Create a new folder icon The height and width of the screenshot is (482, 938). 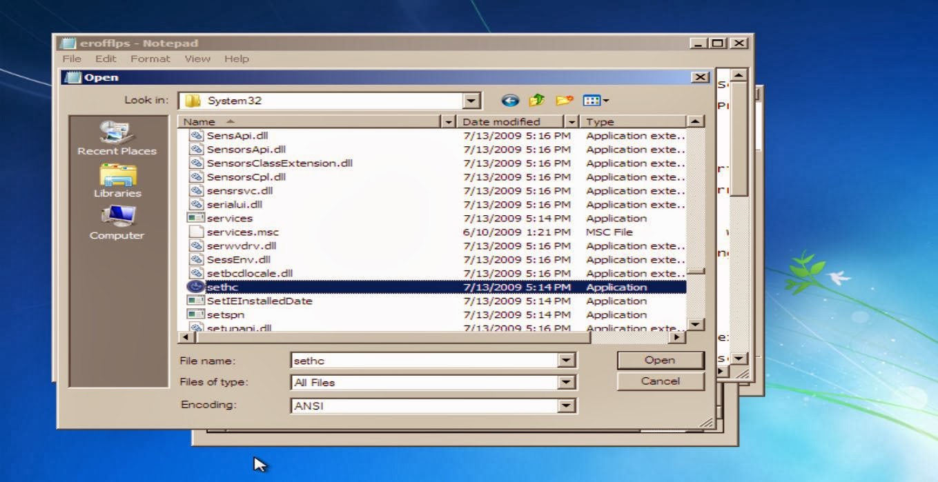click(x=565, y=101)
